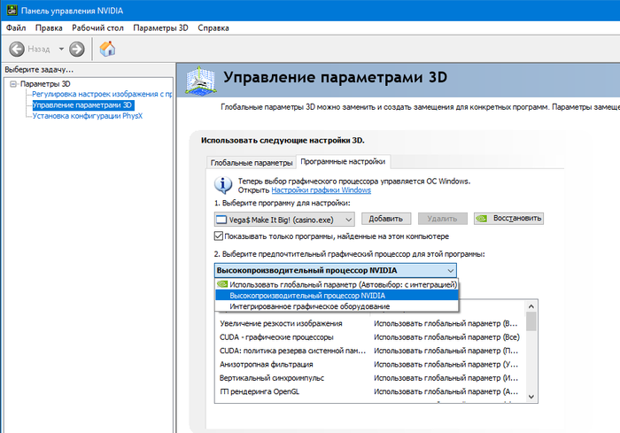The width and height of the screenshot is (620, 433).
Task: Open the Параметры 3D menu
Action: (x=160, y=28)
